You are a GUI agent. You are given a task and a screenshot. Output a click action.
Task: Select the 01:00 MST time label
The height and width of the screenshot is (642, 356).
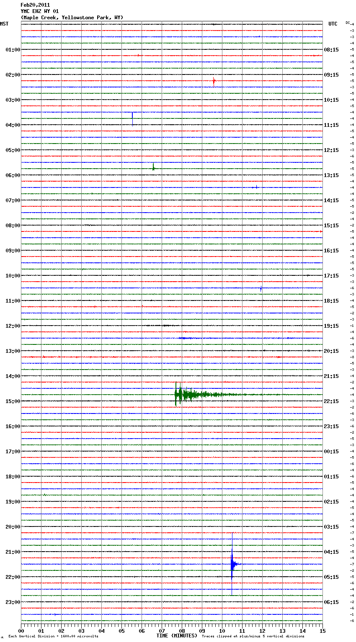coord(13,50)
